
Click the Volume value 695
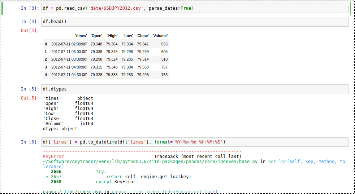click(164, 44)
